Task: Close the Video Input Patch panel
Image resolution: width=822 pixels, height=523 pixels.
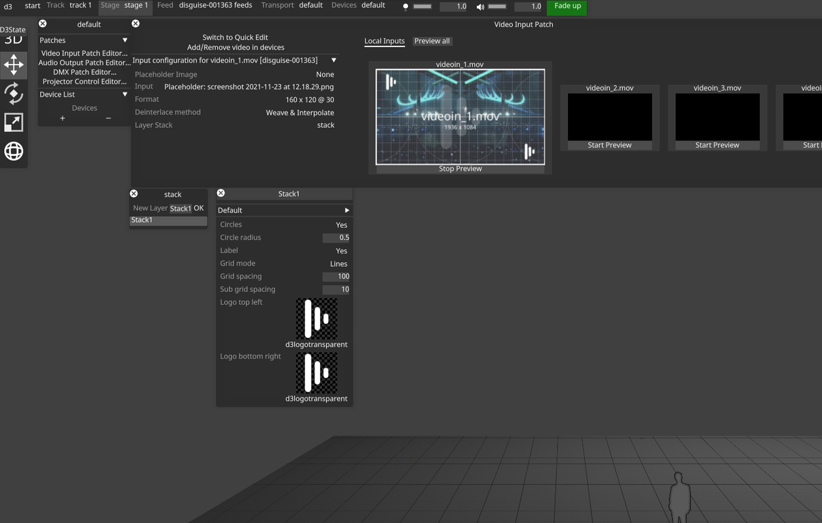Action: [135, 24]
